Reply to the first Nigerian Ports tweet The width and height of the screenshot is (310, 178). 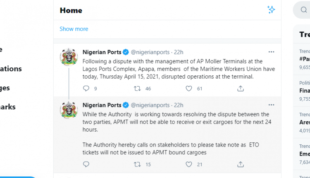click(86, 88)
